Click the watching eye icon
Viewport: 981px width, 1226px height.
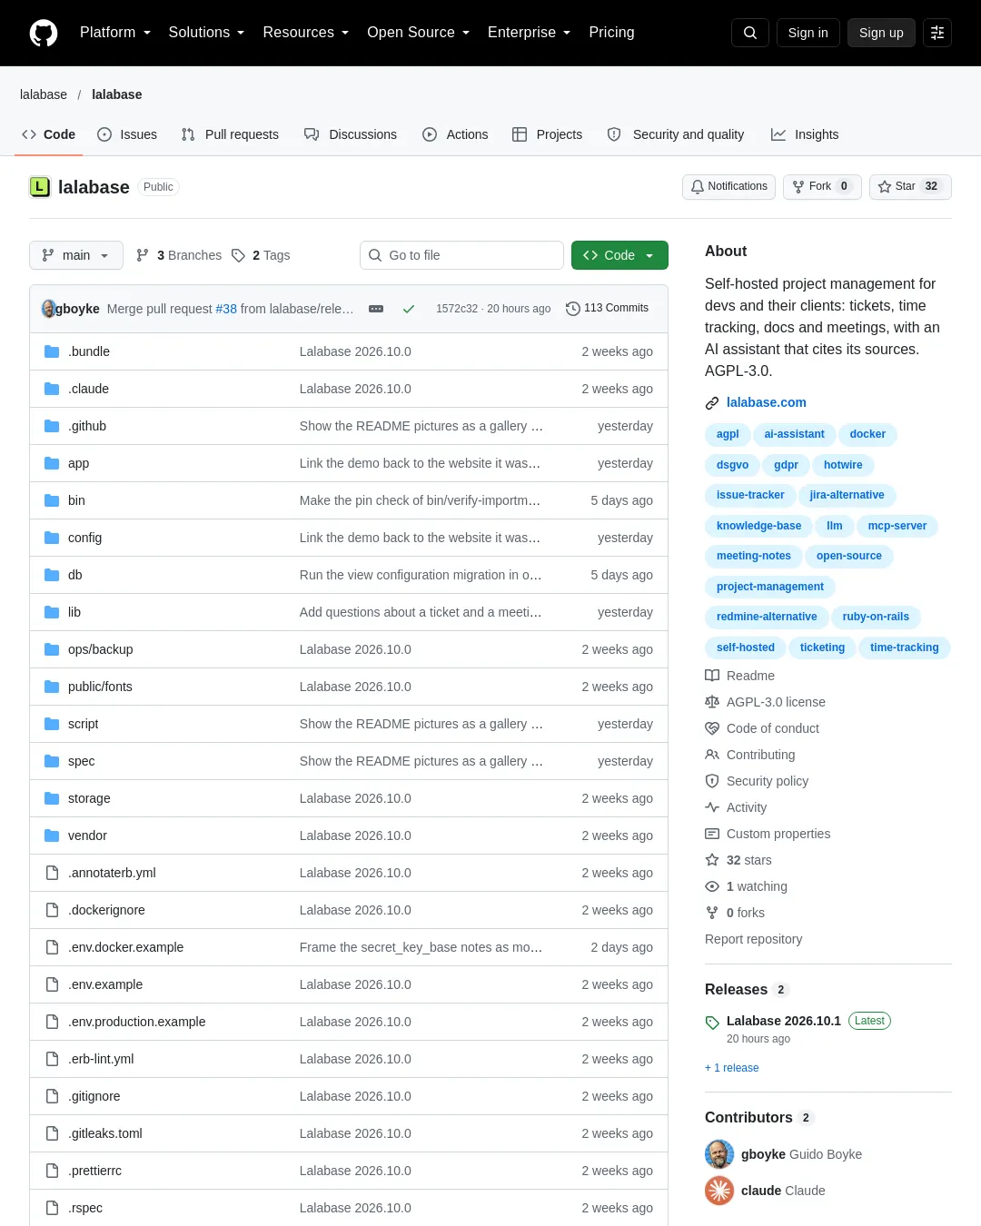[x=712, y=886]
